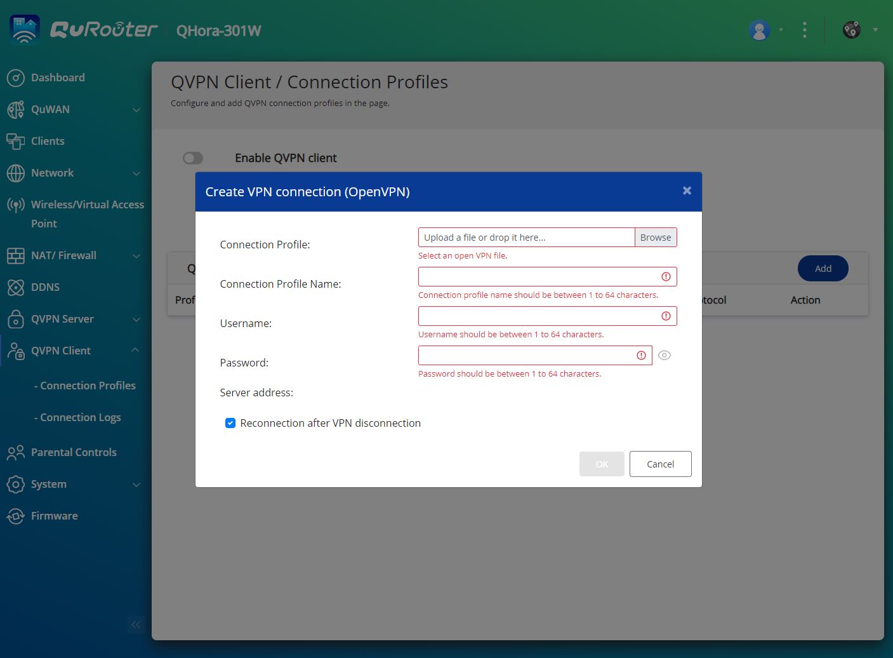Click the Dashboard gauge icon
The image size is (893, 658).
click(15, 78)
